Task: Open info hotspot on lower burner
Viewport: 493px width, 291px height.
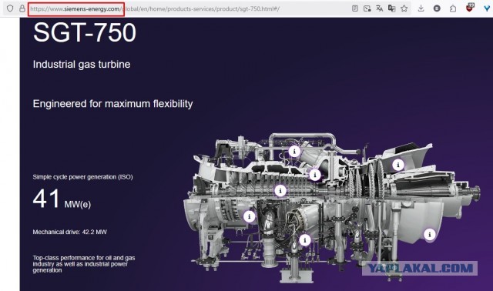Action: 304,240
